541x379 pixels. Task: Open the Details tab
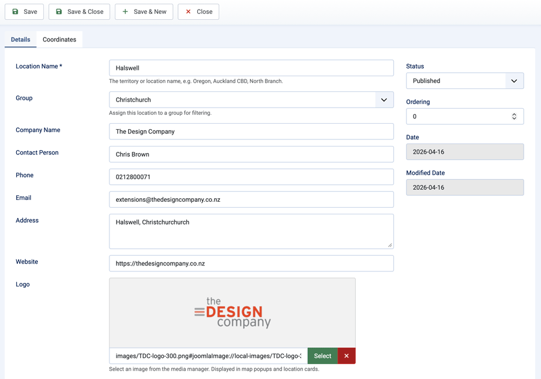click(x=20, y=40)
